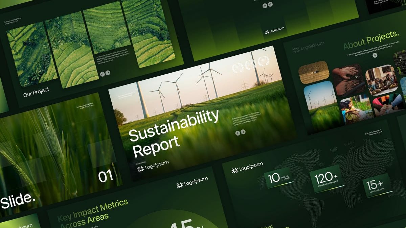
Task: Select the "Presented by:" label above the cover logo
Action: pyautogui.click(x=141, y=163)
